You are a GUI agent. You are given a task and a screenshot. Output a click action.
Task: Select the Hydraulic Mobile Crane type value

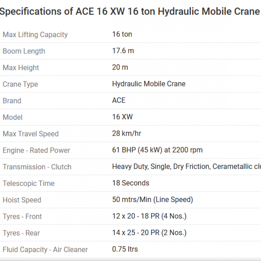(x=149, y=84)
